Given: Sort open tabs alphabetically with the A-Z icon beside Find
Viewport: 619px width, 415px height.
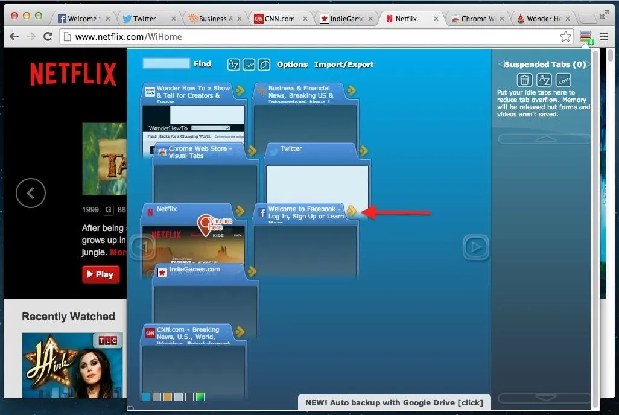Looking at the screenshot, I should 233,65.
